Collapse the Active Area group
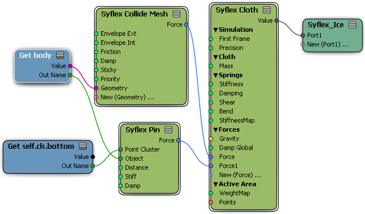Image resolution: width=365 pixels, height=214 pixels. point(216,184)
